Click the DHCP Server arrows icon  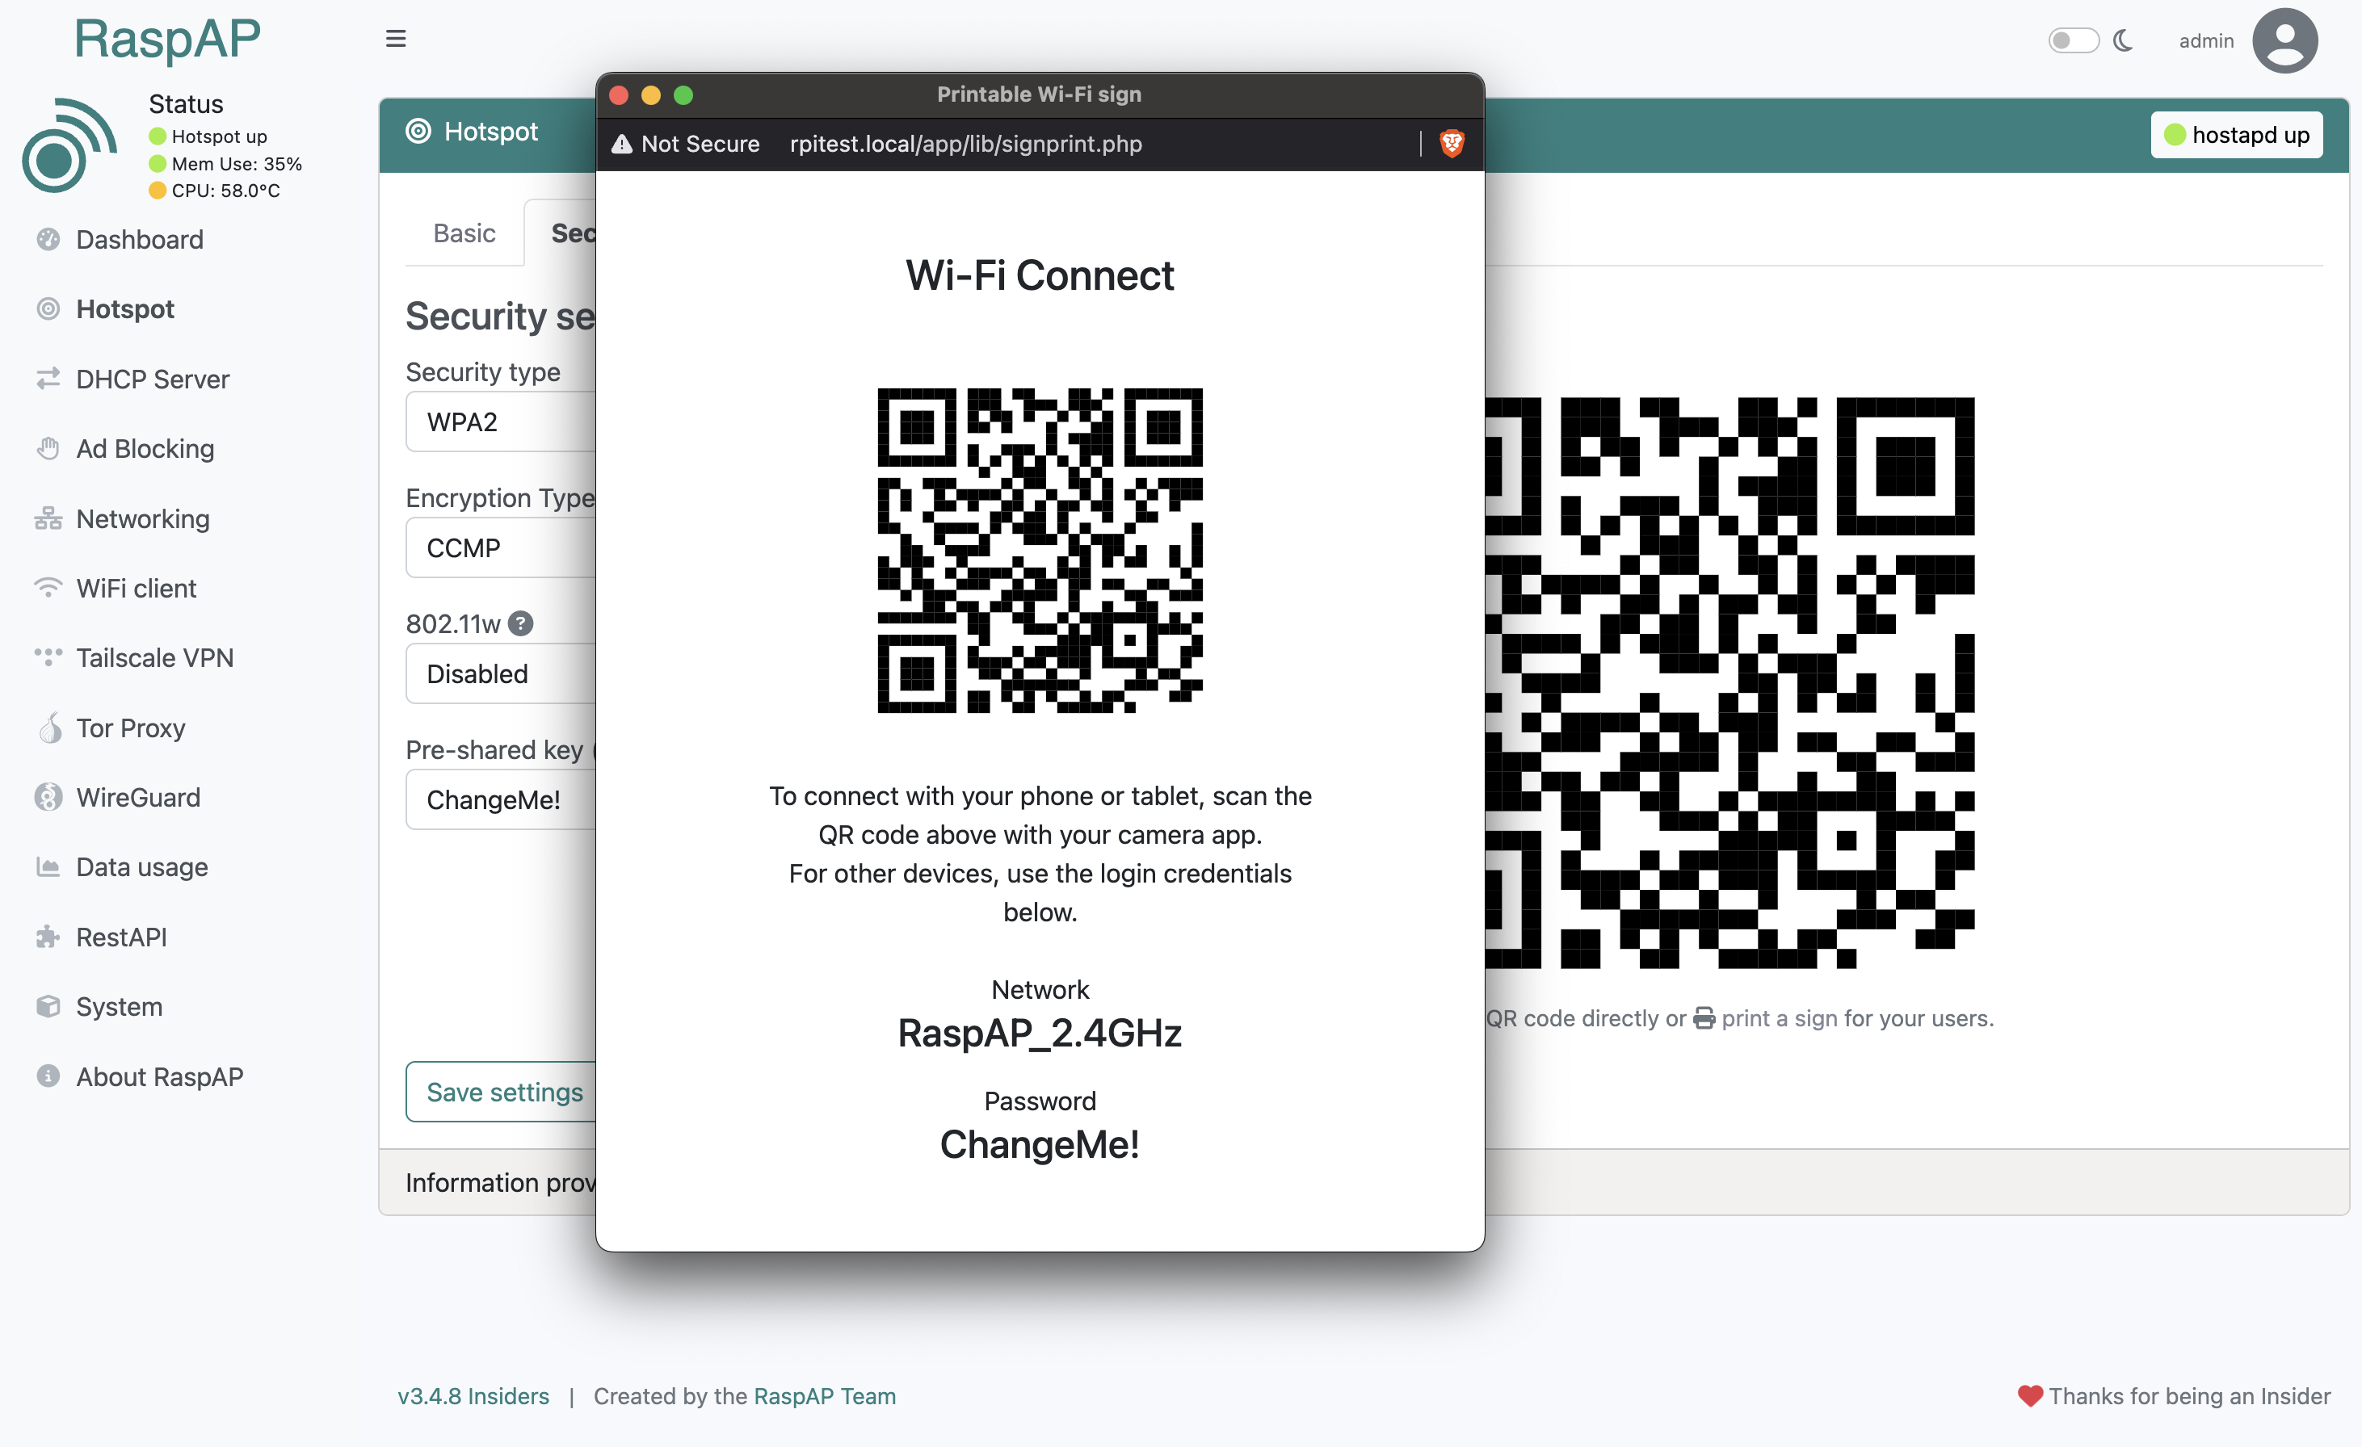[x=48, y=380]
